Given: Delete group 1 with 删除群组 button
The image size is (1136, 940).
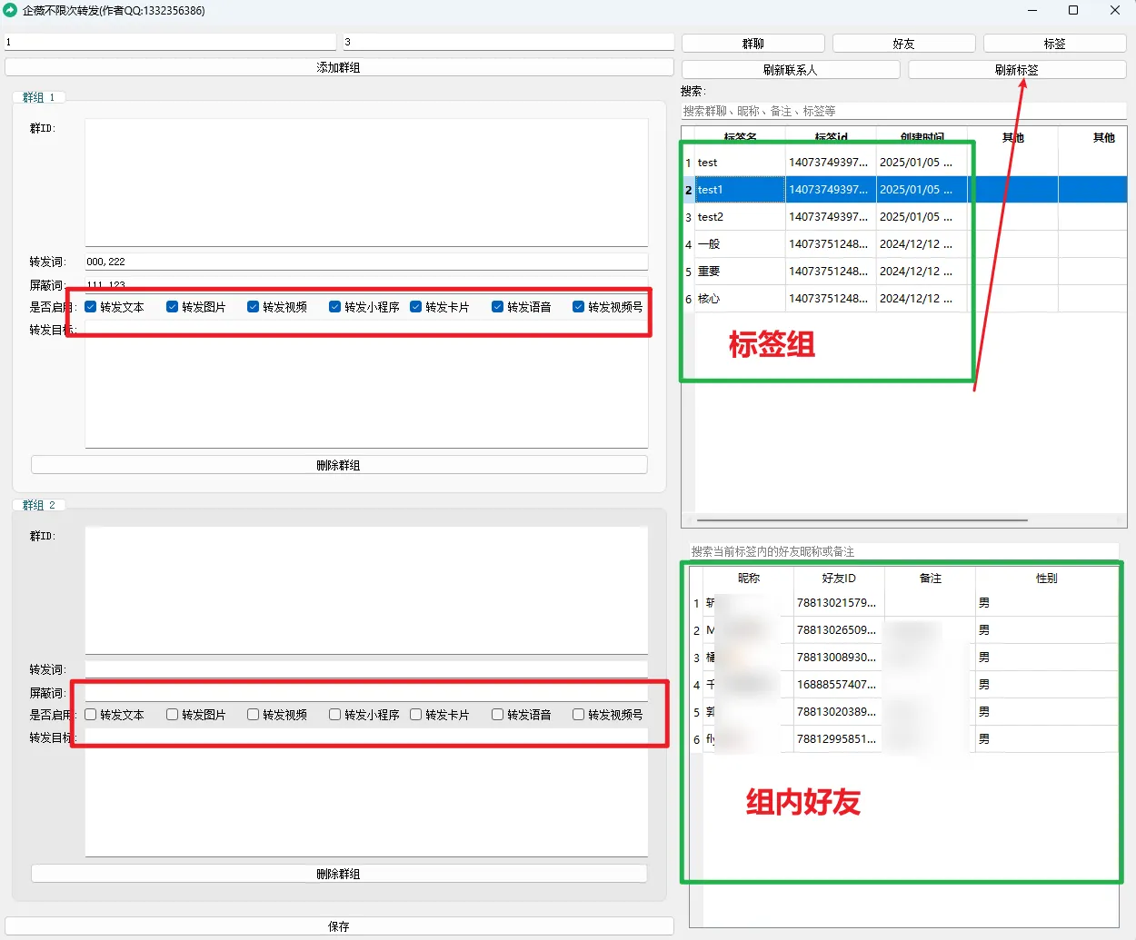Looking at the screenshot, I should coord(338,465).
